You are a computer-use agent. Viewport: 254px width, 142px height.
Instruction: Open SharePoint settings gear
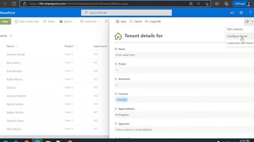pos(241,13)
